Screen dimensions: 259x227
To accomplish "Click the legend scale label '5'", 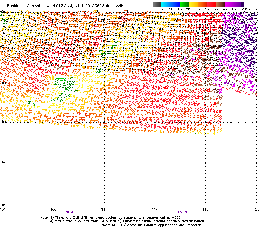I will tap(162, 9).
